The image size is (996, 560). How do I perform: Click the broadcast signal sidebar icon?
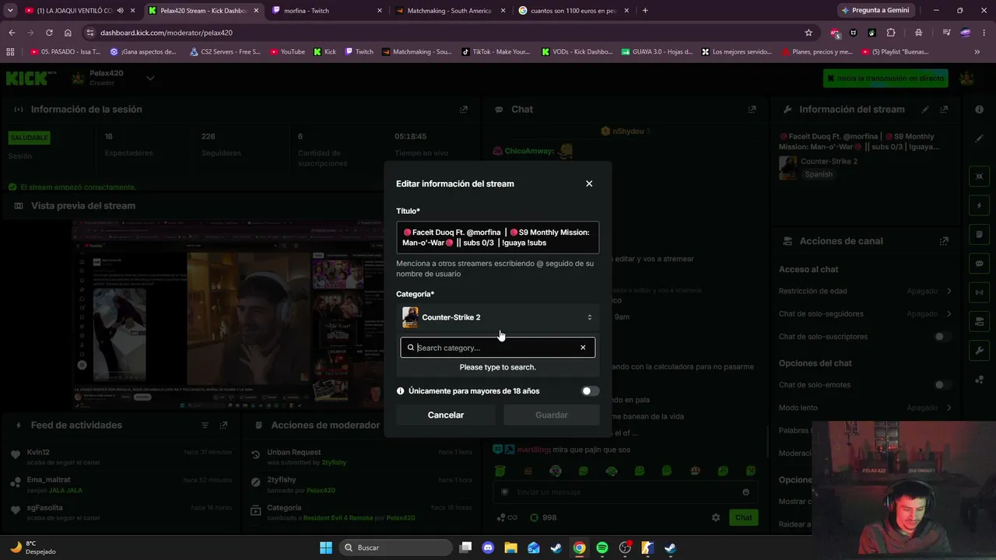tap(980, 292)
